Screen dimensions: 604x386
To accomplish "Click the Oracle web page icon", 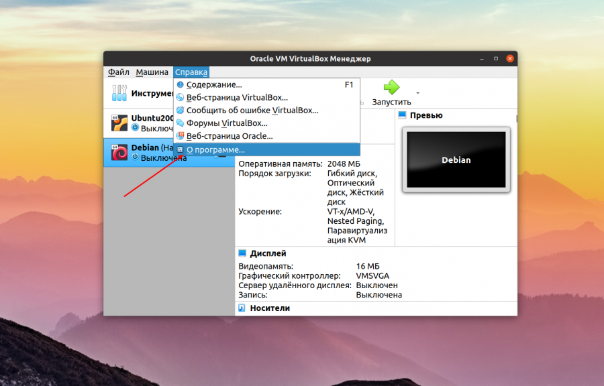I will [x=180, y=136].
